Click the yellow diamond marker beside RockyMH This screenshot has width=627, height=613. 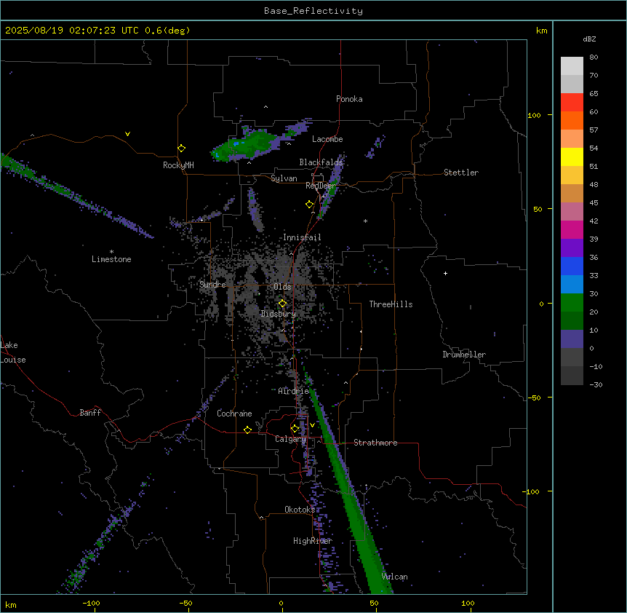(x=182, y=149)
